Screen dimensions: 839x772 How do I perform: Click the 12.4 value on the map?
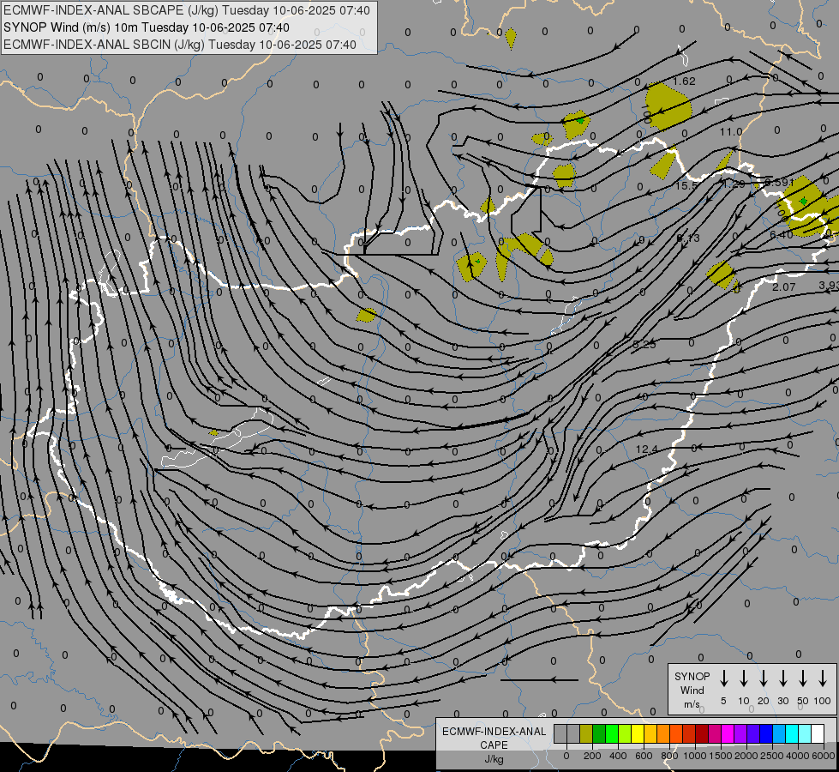coord(646,449)
